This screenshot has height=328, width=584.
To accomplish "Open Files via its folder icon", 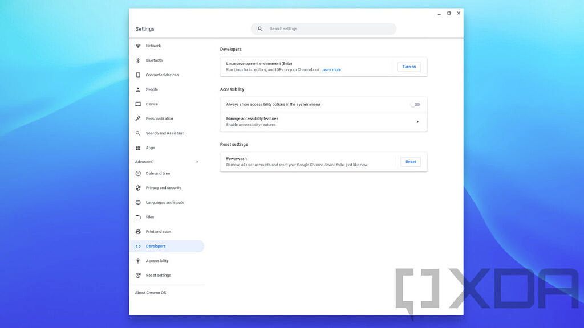I will tap(137, 217).
